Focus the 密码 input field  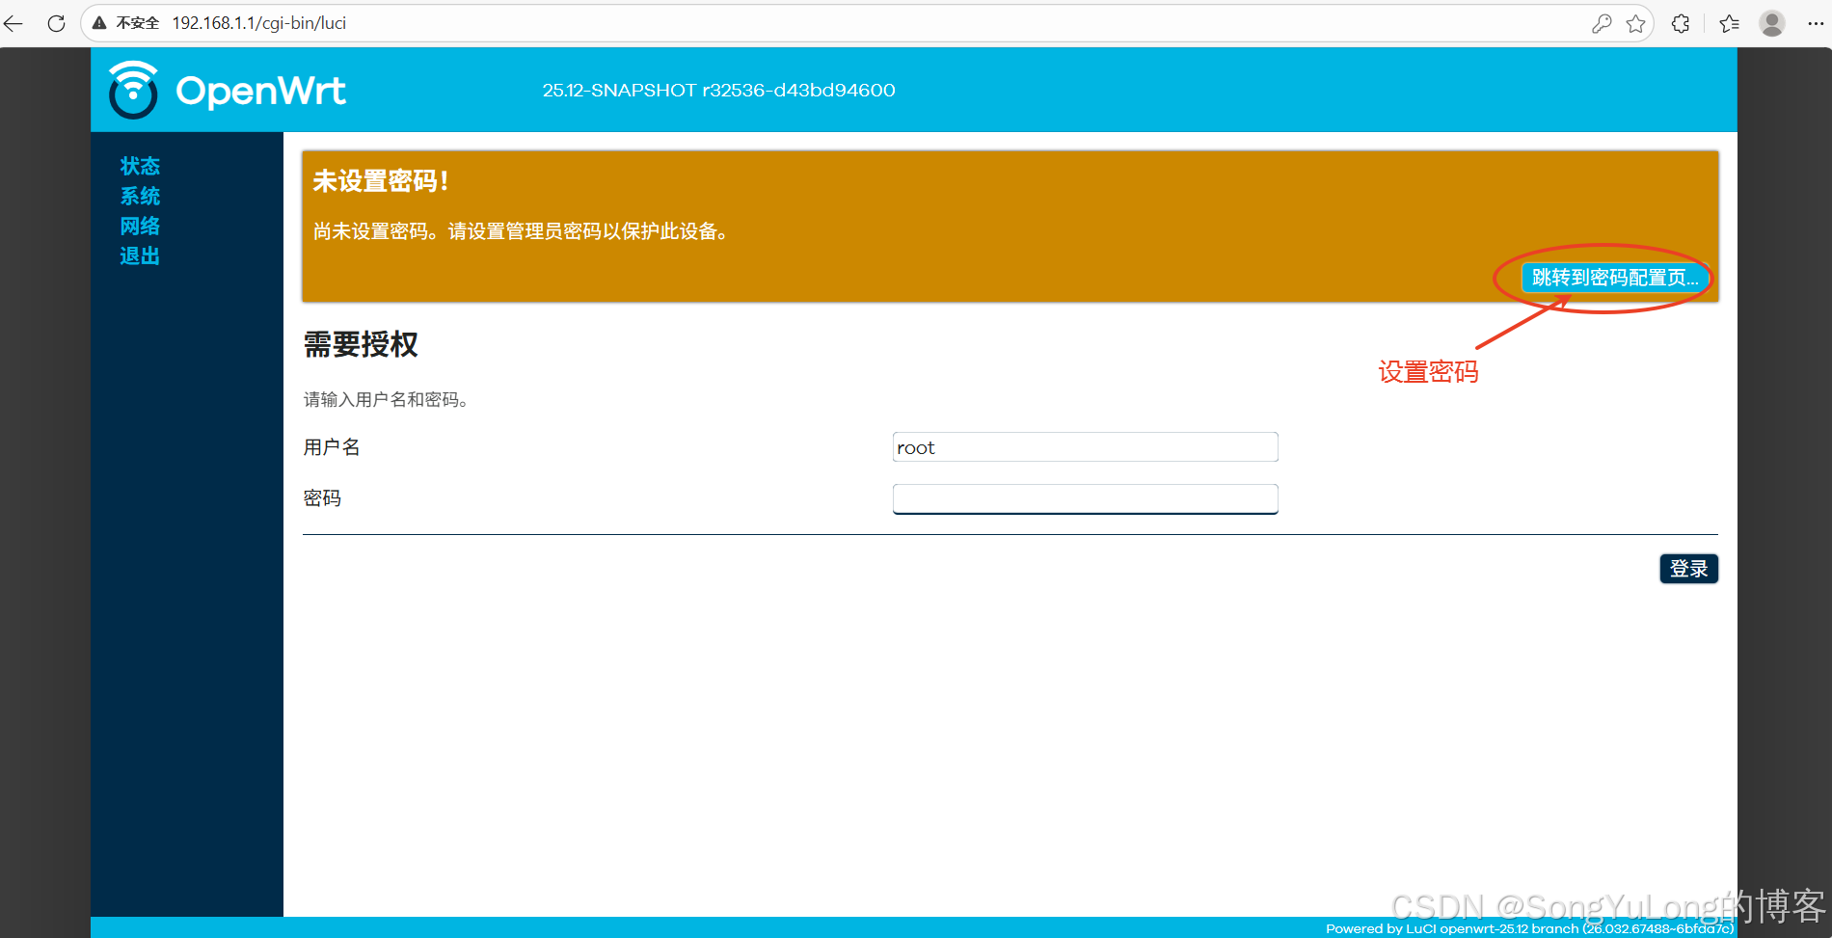tap(1085, 498)
